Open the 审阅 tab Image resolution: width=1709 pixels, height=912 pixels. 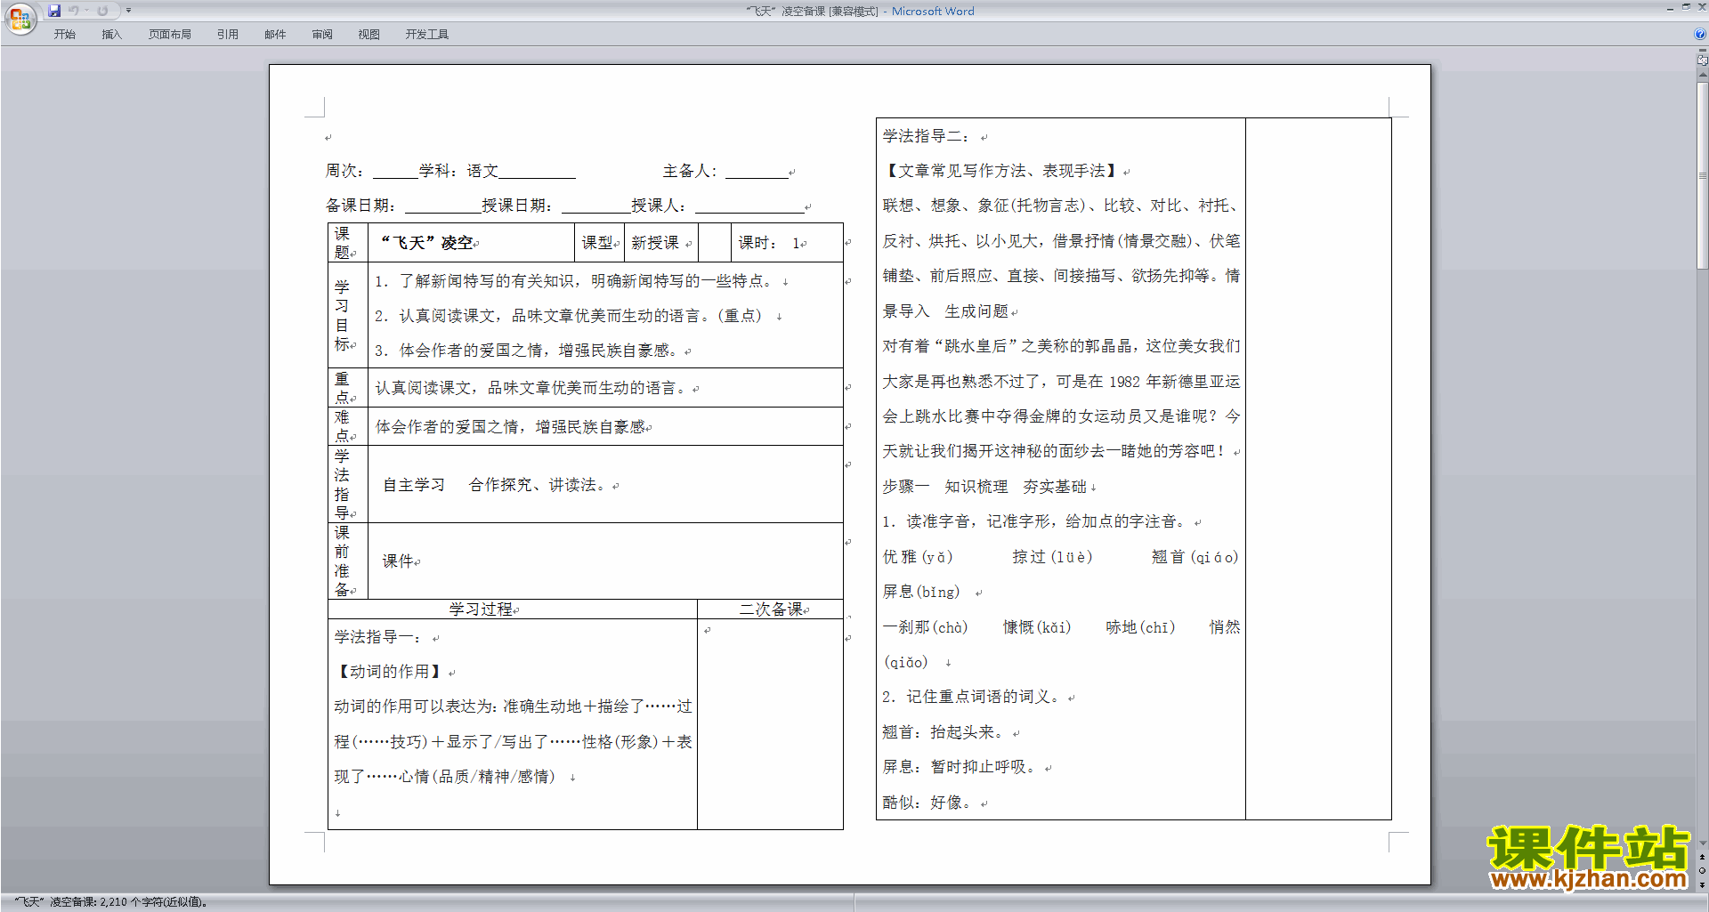point(322,35)
